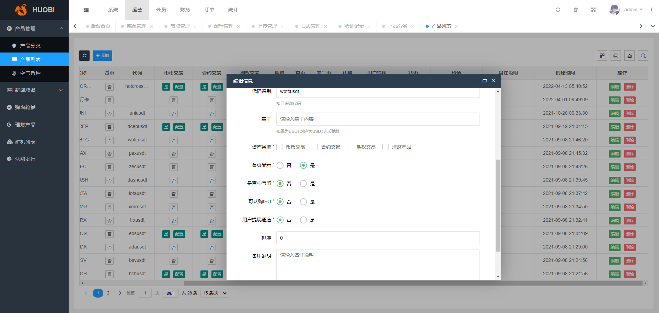
Task: Check the 币币交易 asset type checkbox
Action: (280, 147)
